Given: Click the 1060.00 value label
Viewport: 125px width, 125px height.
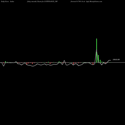Looking at the screenshot, I should point(116,59).
